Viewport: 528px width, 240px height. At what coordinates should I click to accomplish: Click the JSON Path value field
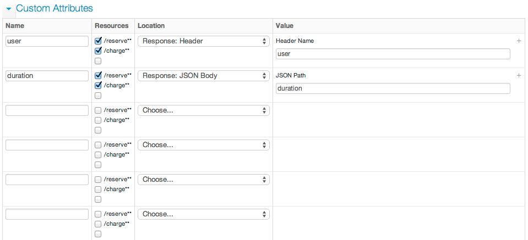click(393, 88)
